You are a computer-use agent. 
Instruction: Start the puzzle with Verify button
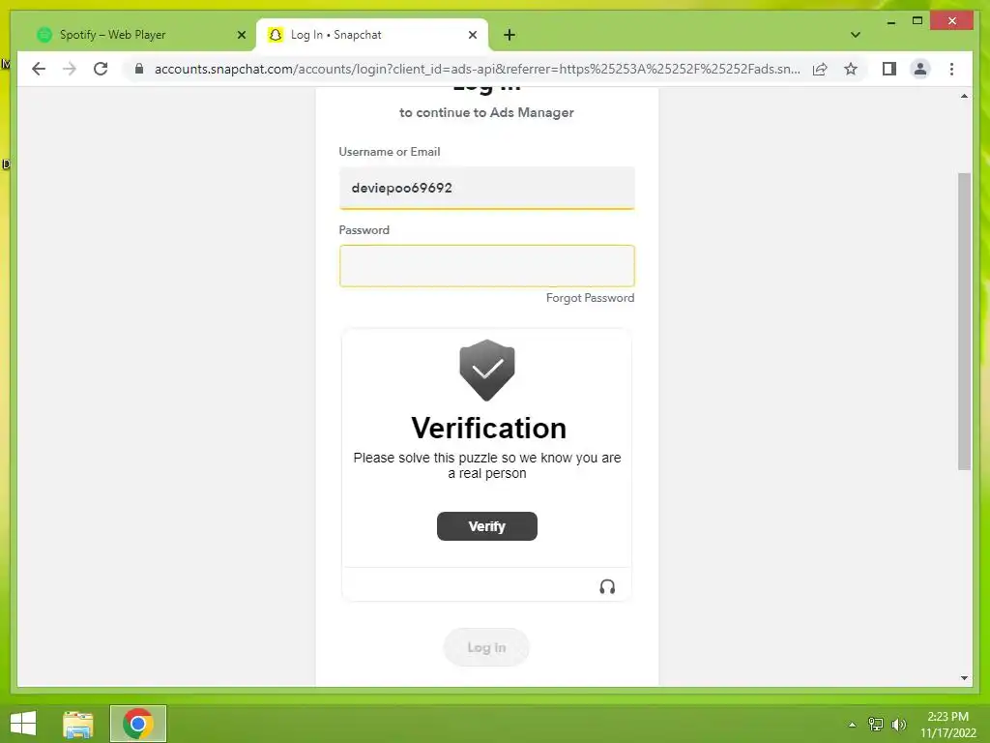point(487,526)
